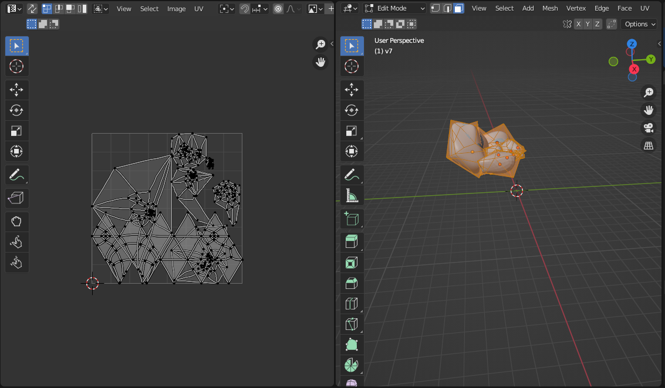Open Image menu in UV editor
This screenshot has height=388, width=665.
pos(177,8)
